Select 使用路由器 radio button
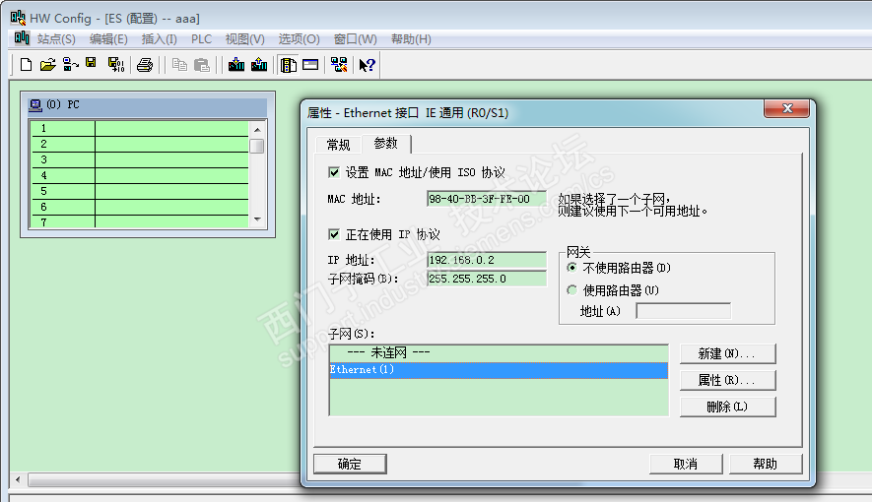Viewport: 872px width, 502px height. coord(571,289)
